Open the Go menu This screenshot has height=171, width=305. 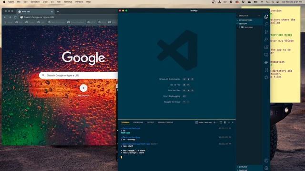tap(52, 2)
